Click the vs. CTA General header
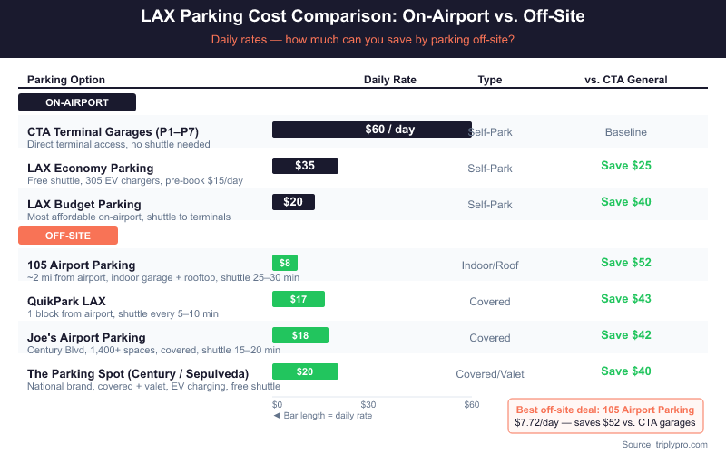 click(x=626, y=80)
